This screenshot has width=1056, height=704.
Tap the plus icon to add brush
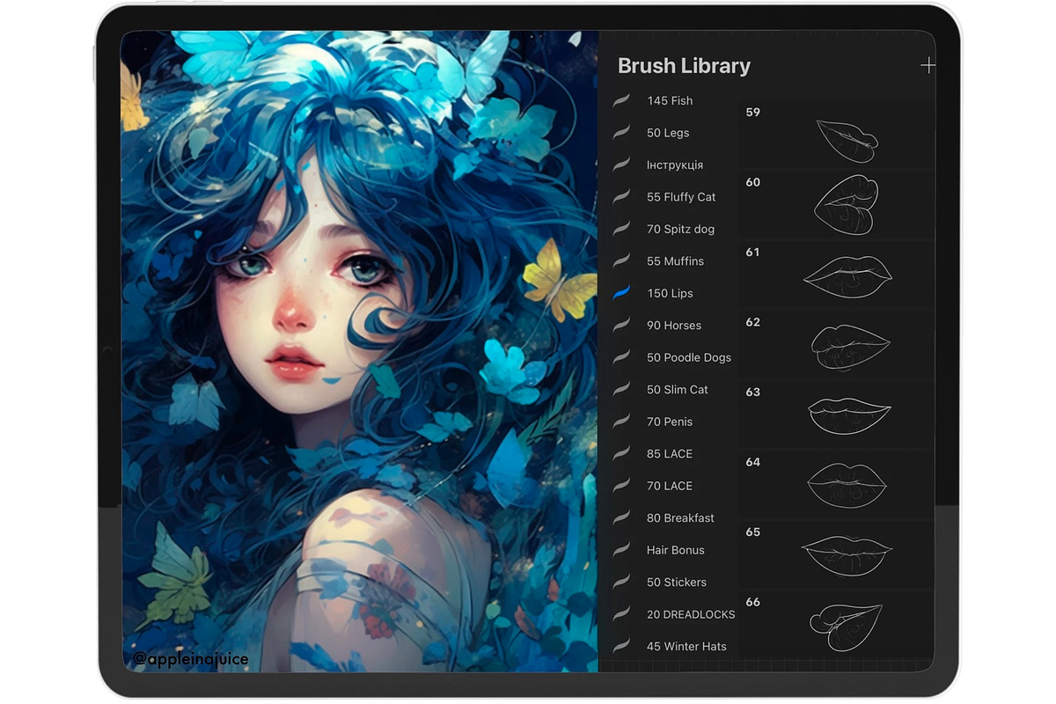[927, 66]
